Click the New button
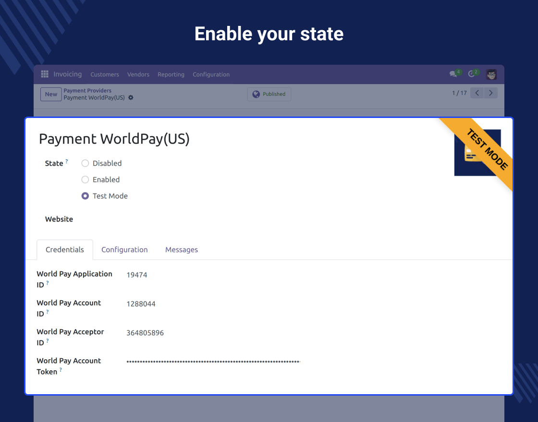 click(x=51, y=94)
